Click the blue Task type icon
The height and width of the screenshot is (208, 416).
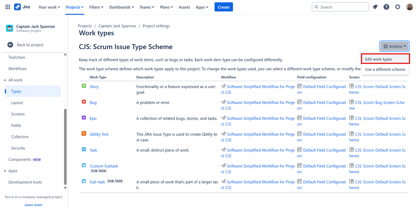[x=84, y=149]
